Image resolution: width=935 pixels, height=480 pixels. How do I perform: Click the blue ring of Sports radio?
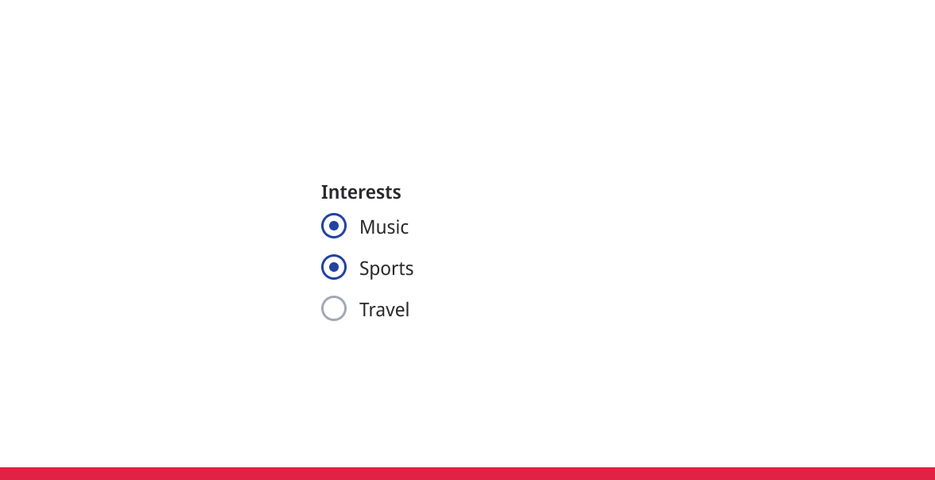pyautogui.click(x=323, y=268)
